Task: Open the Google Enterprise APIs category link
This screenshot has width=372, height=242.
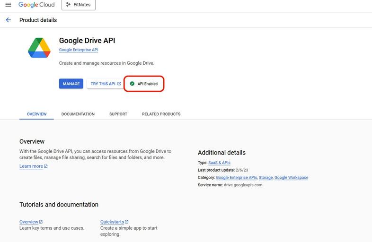Action: pyautogui.click(x=236, y=178)
